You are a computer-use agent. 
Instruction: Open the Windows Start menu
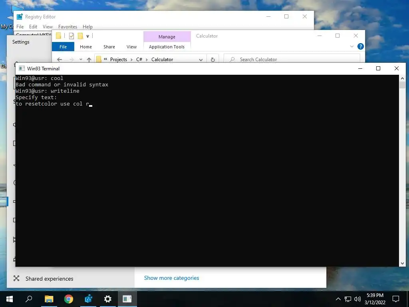10,299
